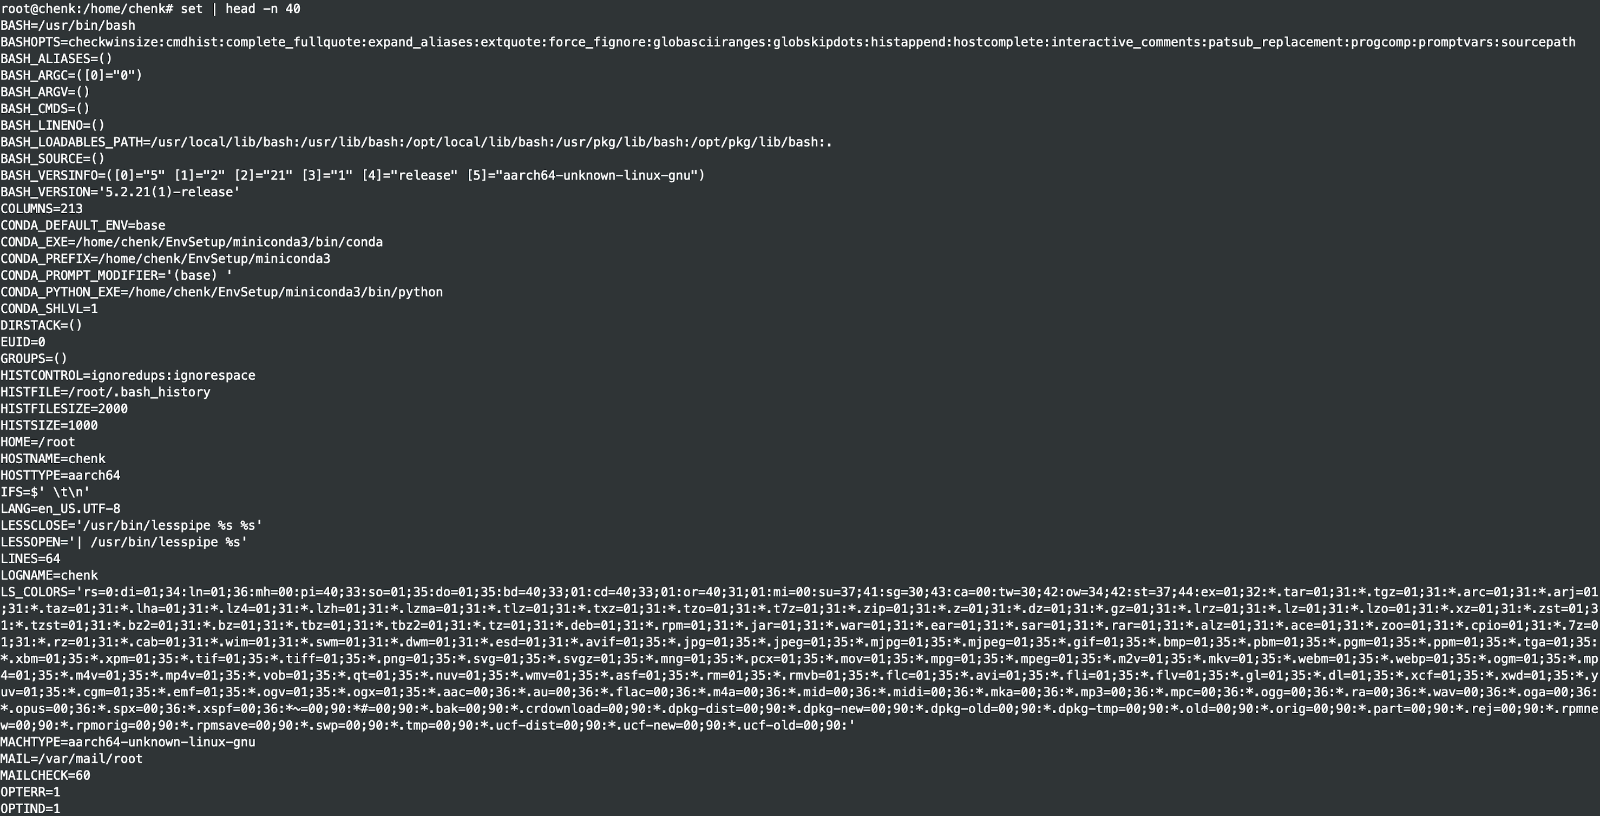Click the BASH_LOADABLES_PATH line
Image resolution: width=1600 pixels, height=816 pixels.
pyautogui.click(x=416, y=142)
